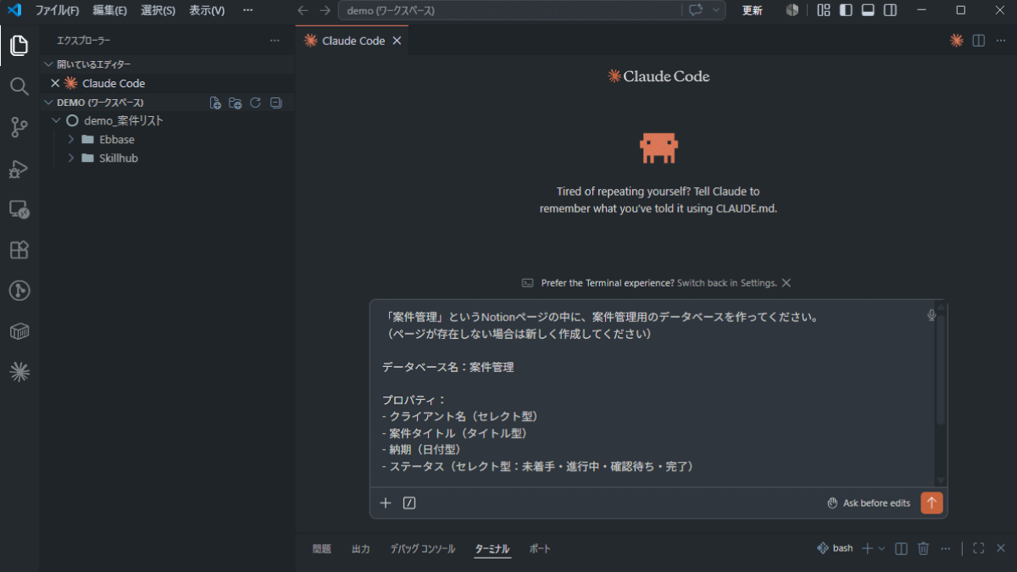Select Claude Code in open editors
This screenshot has width=1017, height=572.
point(114,83)
